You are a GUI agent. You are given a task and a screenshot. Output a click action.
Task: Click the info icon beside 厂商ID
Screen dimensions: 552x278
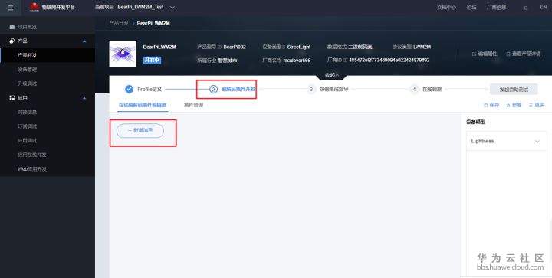point(345,60)
